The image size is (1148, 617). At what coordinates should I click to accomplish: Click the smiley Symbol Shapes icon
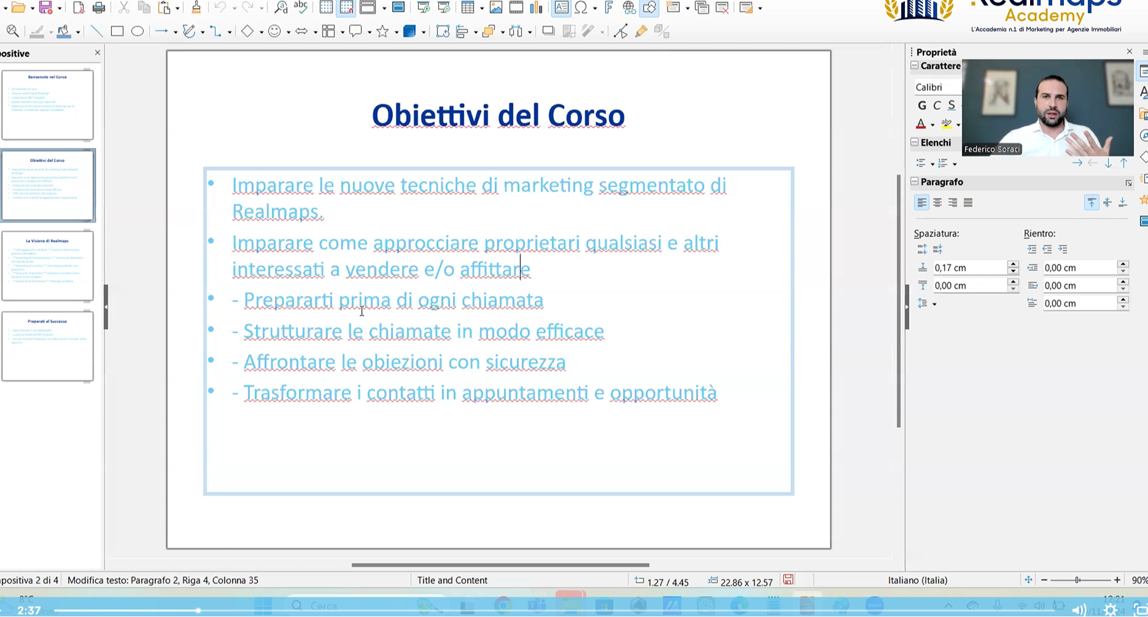coord(274,31)
